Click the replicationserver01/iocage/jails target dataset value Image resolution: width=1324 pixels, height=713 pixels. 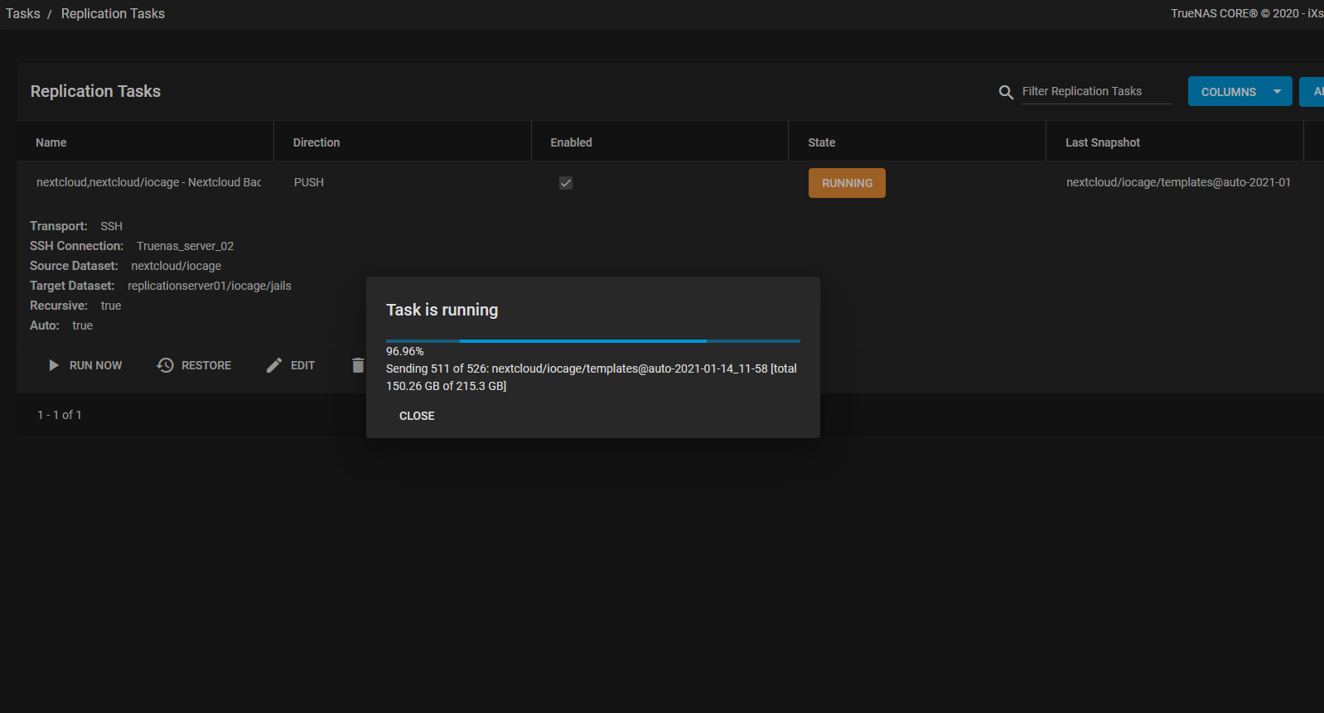pyautogui.click(x=210, y=286)
